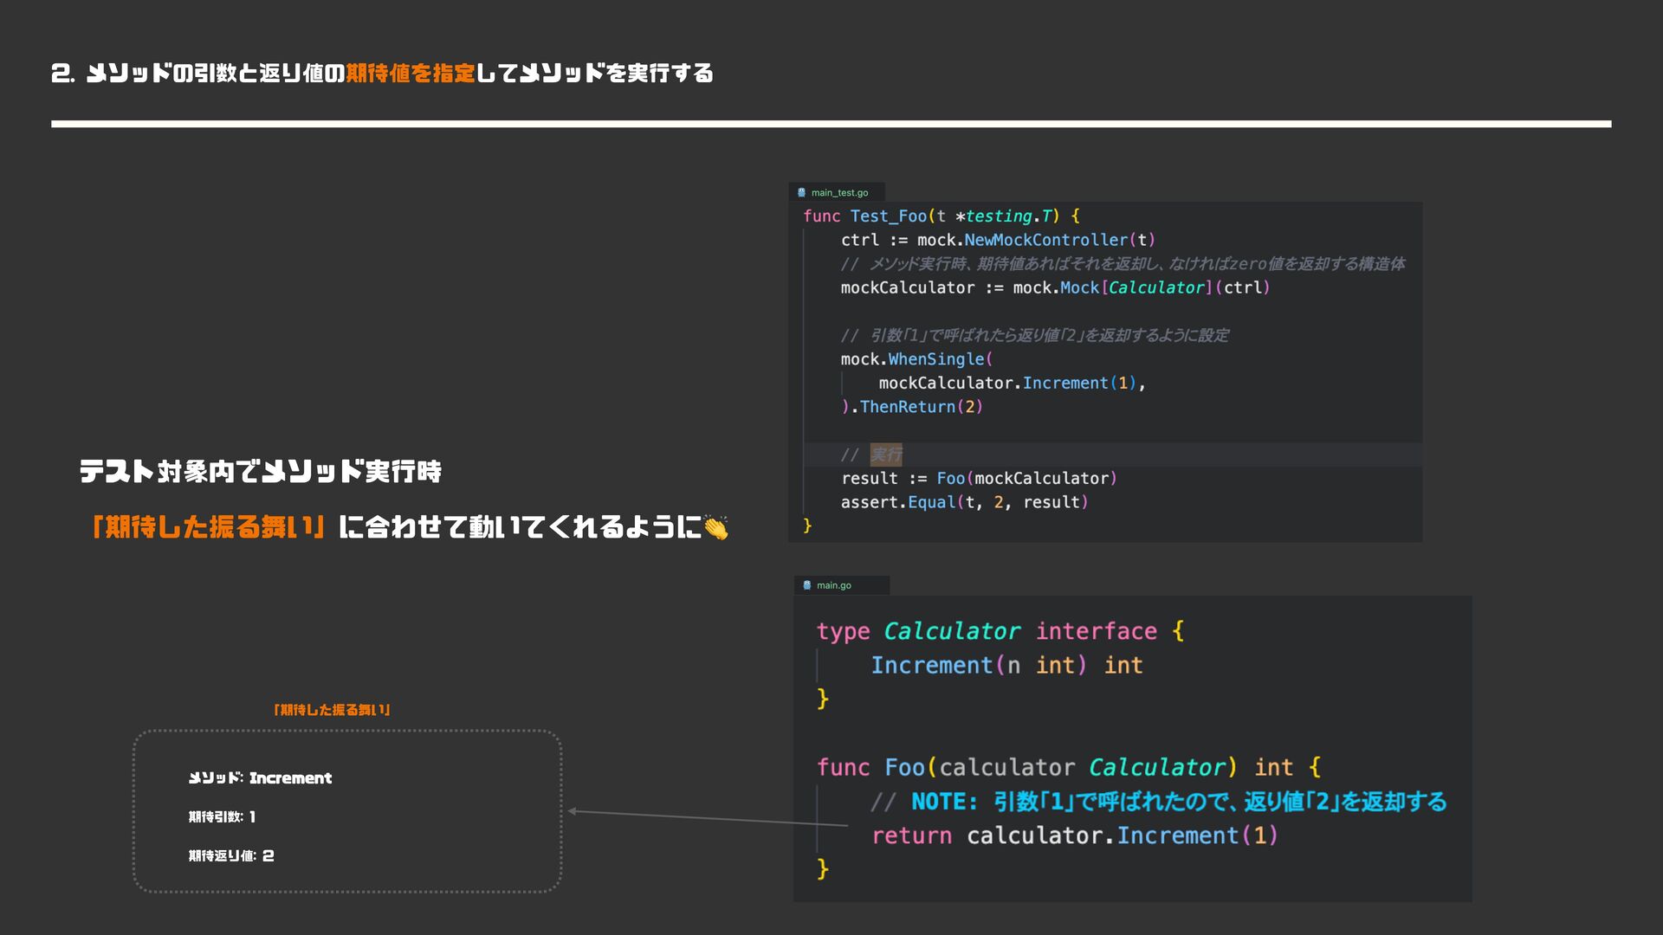Click the メソッド: Increment label in dashed box
This screenshot has width=1663, height=935.
pyautogui.click(x=260, y=778)
